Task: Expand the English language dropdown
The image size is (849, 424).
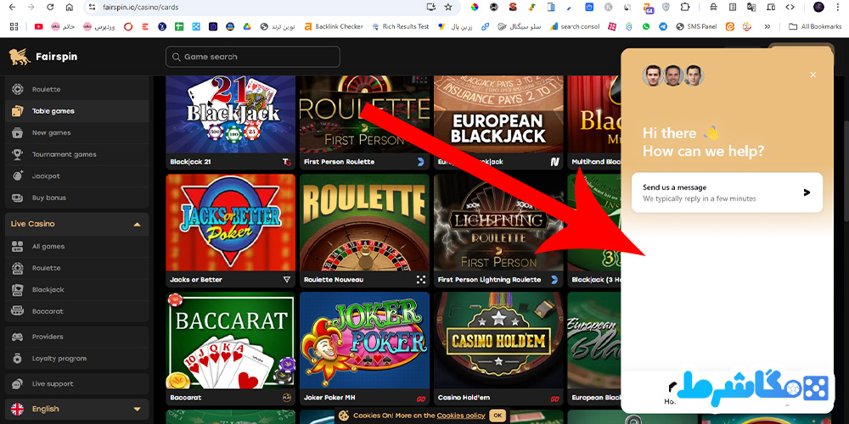Action: (77, 409)
